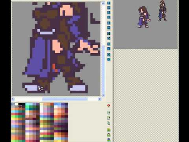Click the larger crouching sprite in the preview

(x=144, y=17)
